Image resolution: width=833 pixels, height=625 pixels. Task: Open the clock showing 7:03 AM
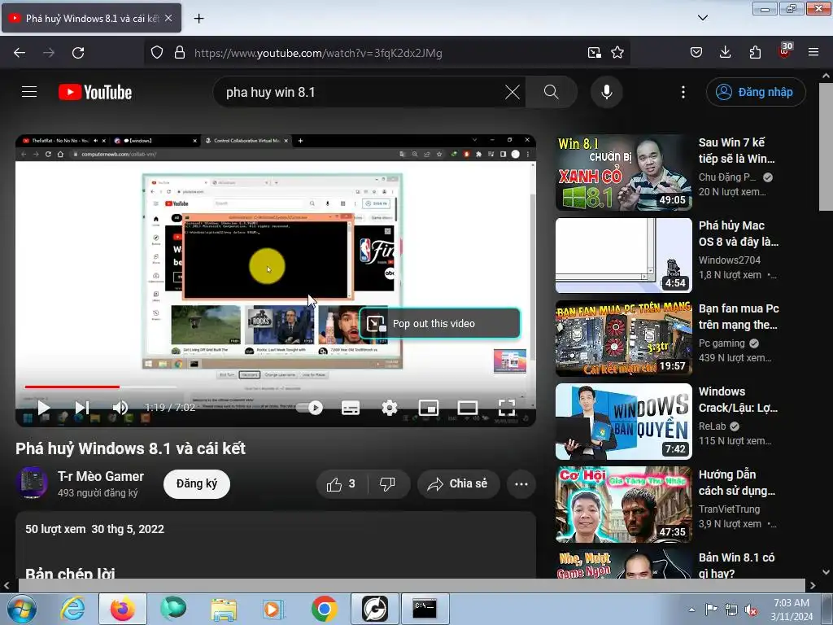pos(792,610)
